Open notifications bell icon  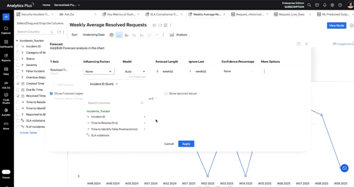click(325, 5)
